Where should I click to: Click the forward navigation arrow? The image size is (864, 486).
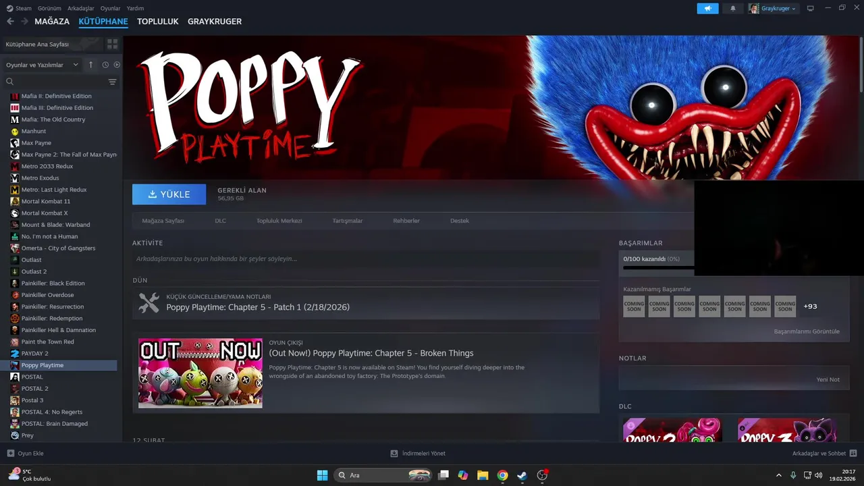[24, 22]
